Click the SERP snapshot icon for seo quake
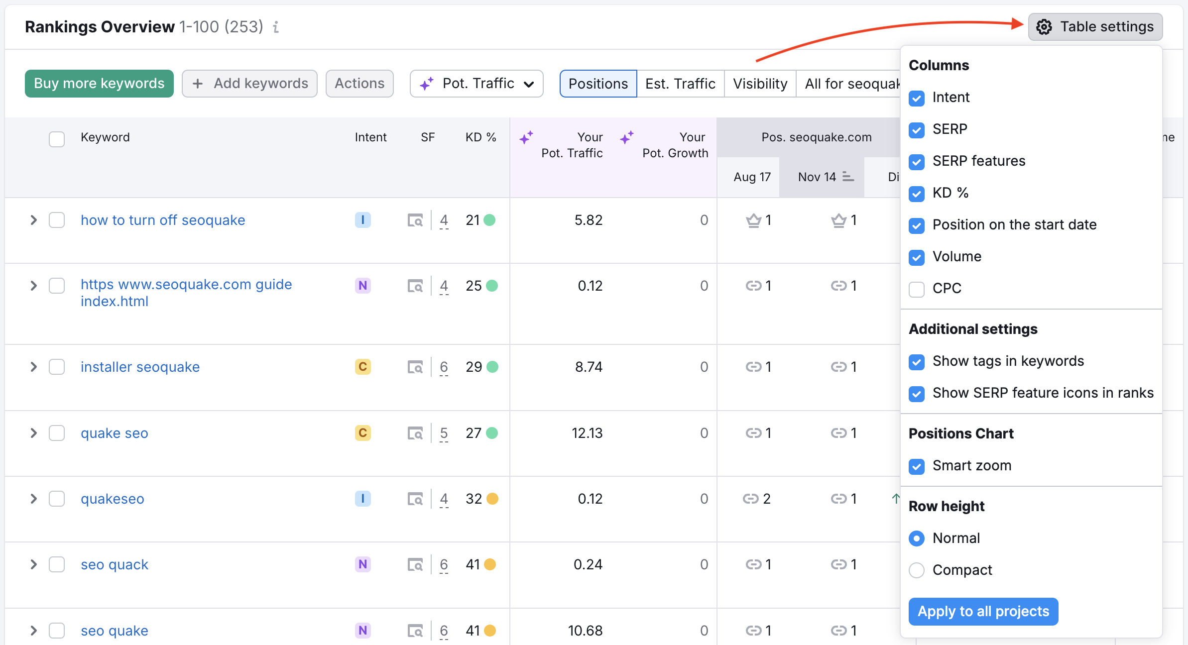 [x=415, y=631]
